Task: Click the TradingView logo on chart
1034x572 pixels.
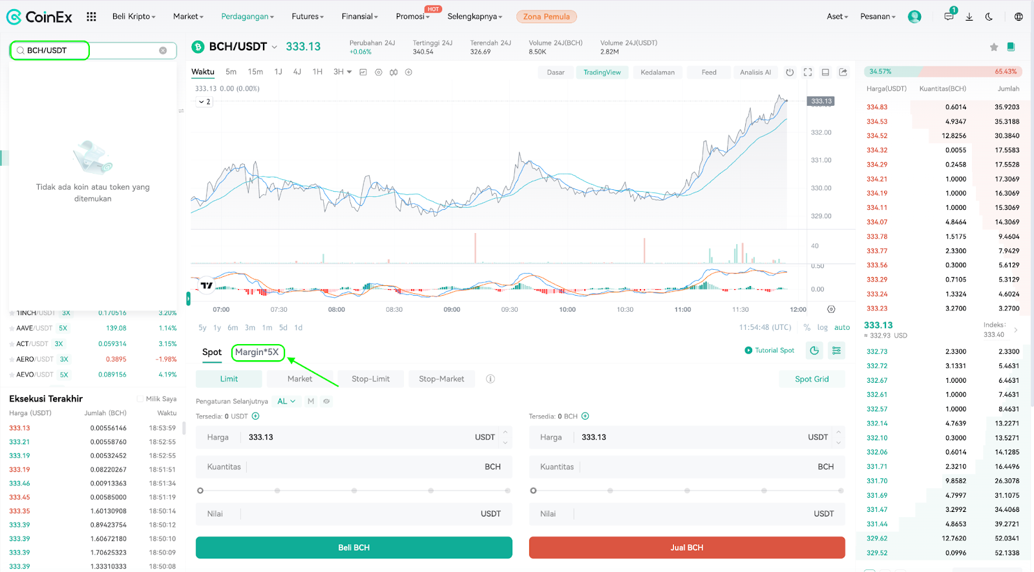Action: tap(207, 285)
